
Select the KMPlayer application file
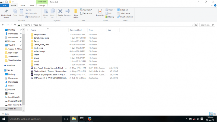point(50,78)
